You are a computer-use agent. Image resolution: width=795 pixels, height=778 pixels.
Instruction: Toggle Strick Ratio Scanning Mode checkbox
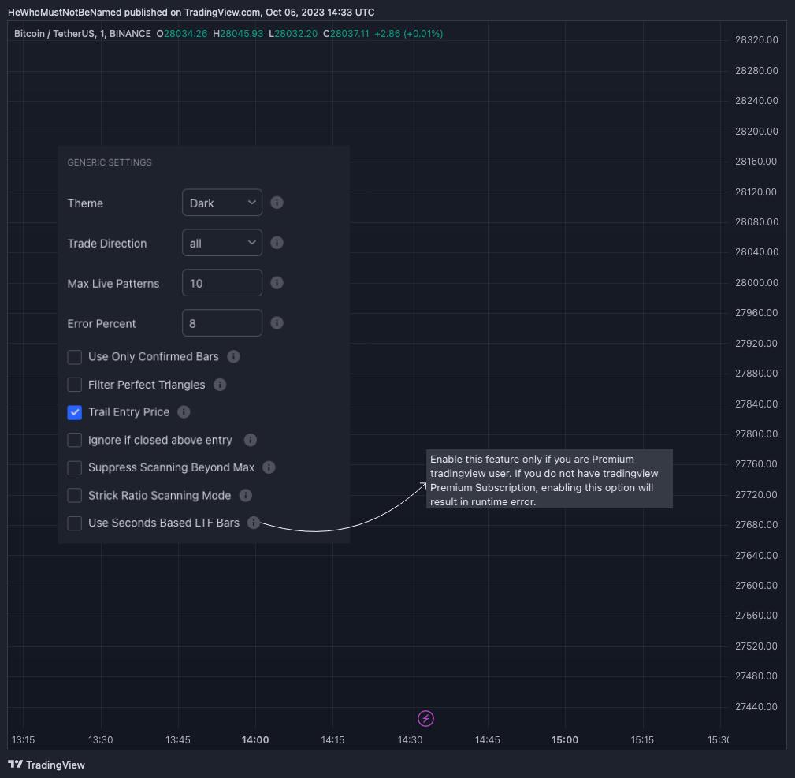point(75,495)
